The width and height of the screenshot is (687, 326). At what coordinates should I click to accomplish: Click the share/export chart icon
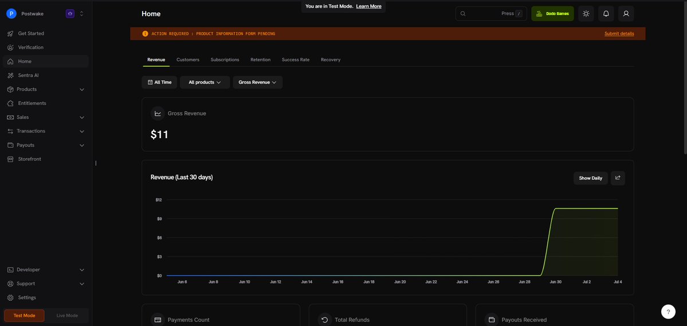618,178
